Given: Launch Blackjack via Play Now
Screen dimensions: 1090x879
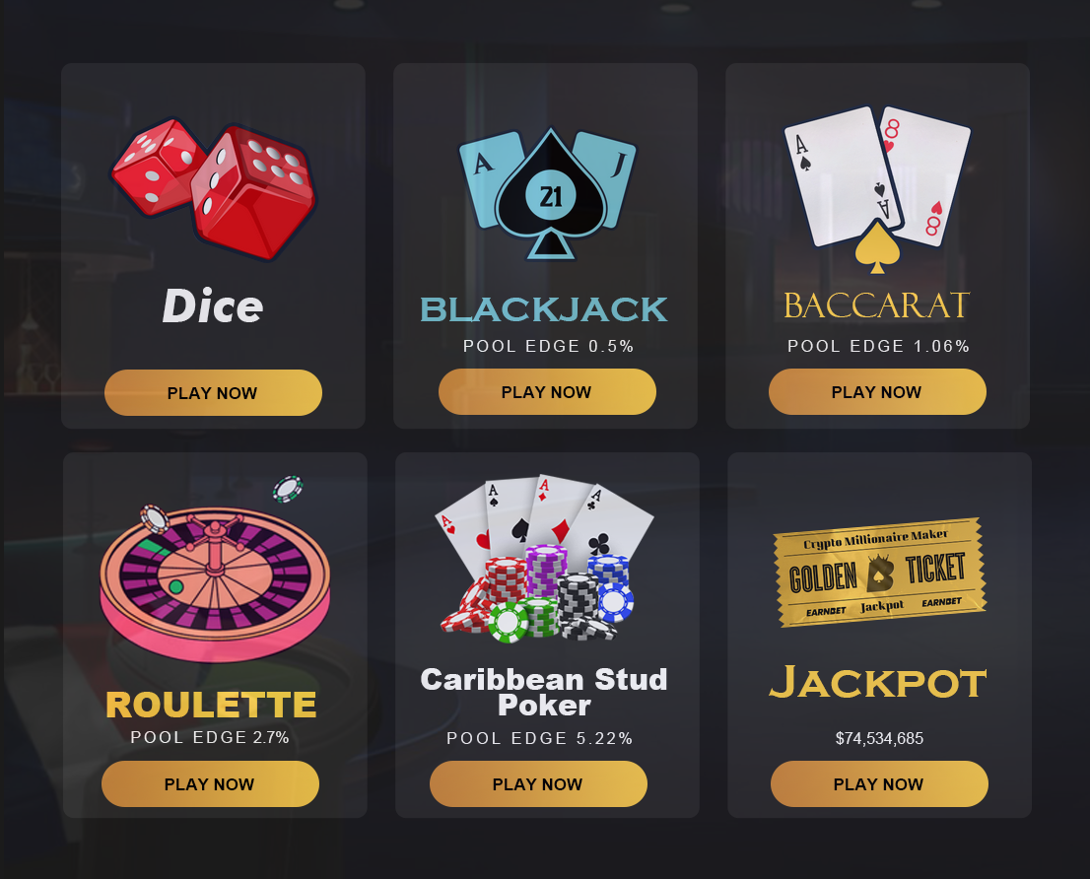Looking at the screenshot, I should pos(547,392).
